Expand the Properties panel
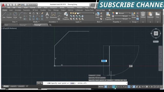Screen dimensions: 164x92 (117, 22)
